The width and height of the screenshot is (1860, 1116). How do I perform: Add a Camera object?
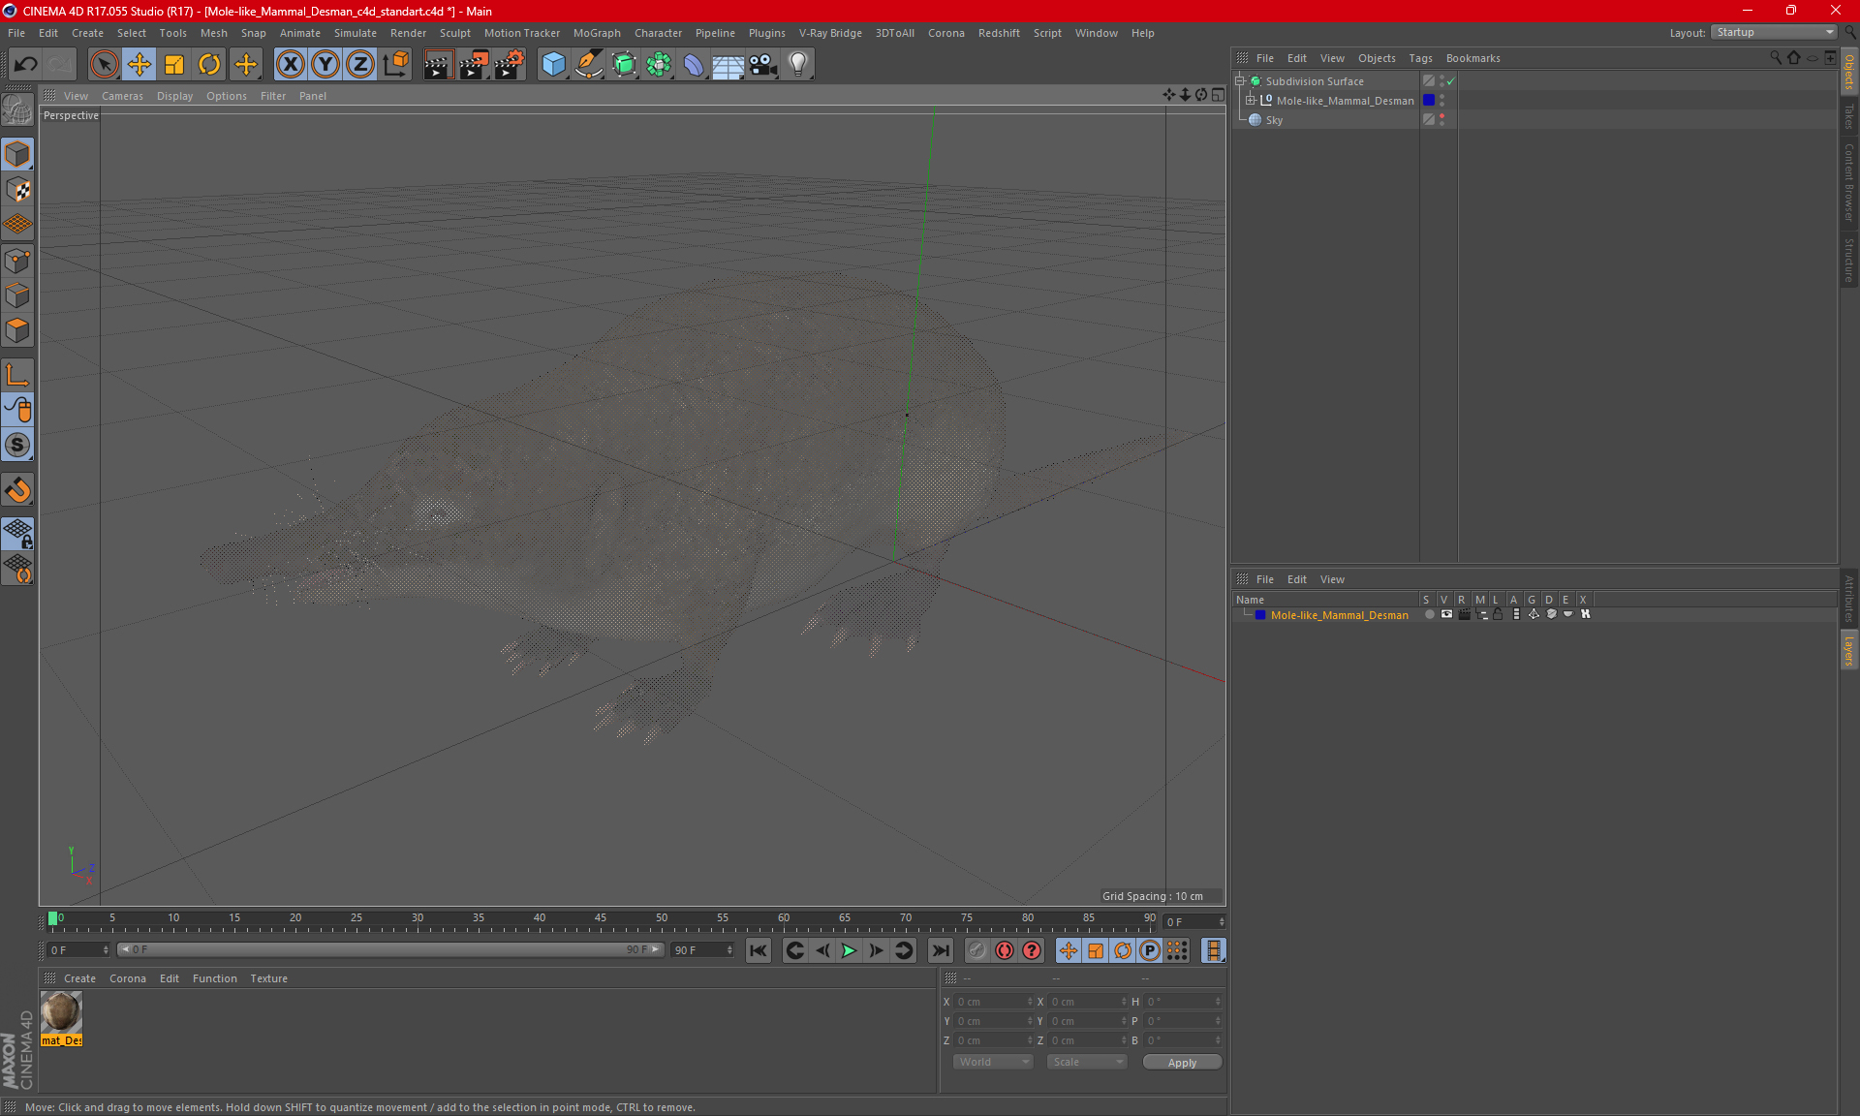(763, 64)
